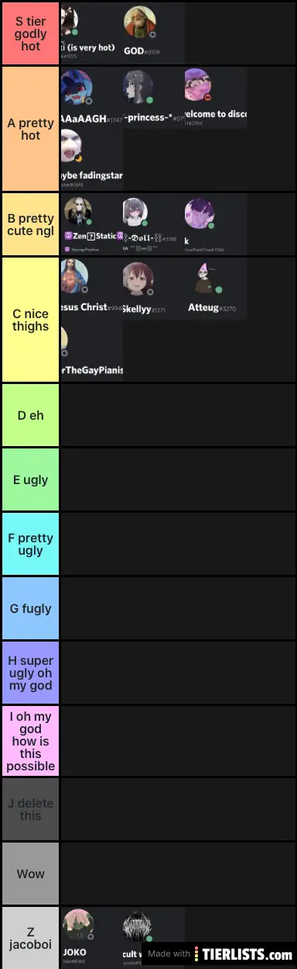This screenshot has width=297, height=969.
Task: Click the D eh green tier label
Action: tap(30, 415)
